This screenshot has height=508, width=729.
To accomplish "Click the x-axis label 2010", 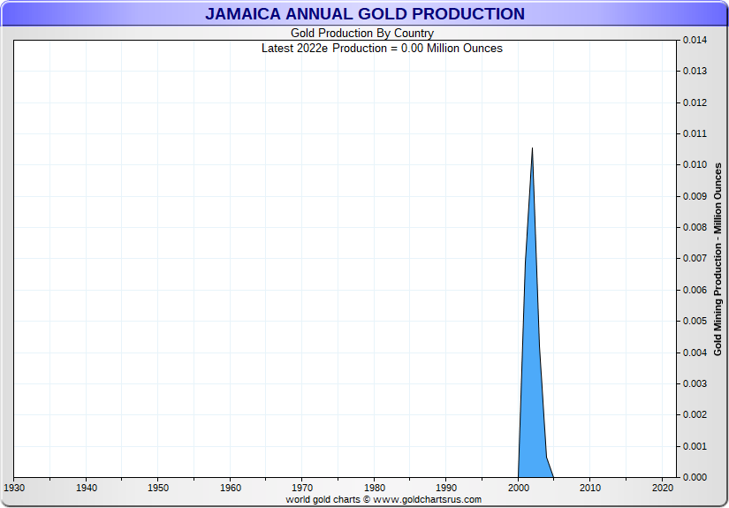I will tap(590, 488).
